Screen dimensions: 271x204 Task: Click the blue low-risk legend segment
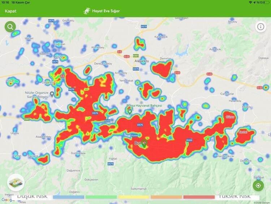(69, 197)
